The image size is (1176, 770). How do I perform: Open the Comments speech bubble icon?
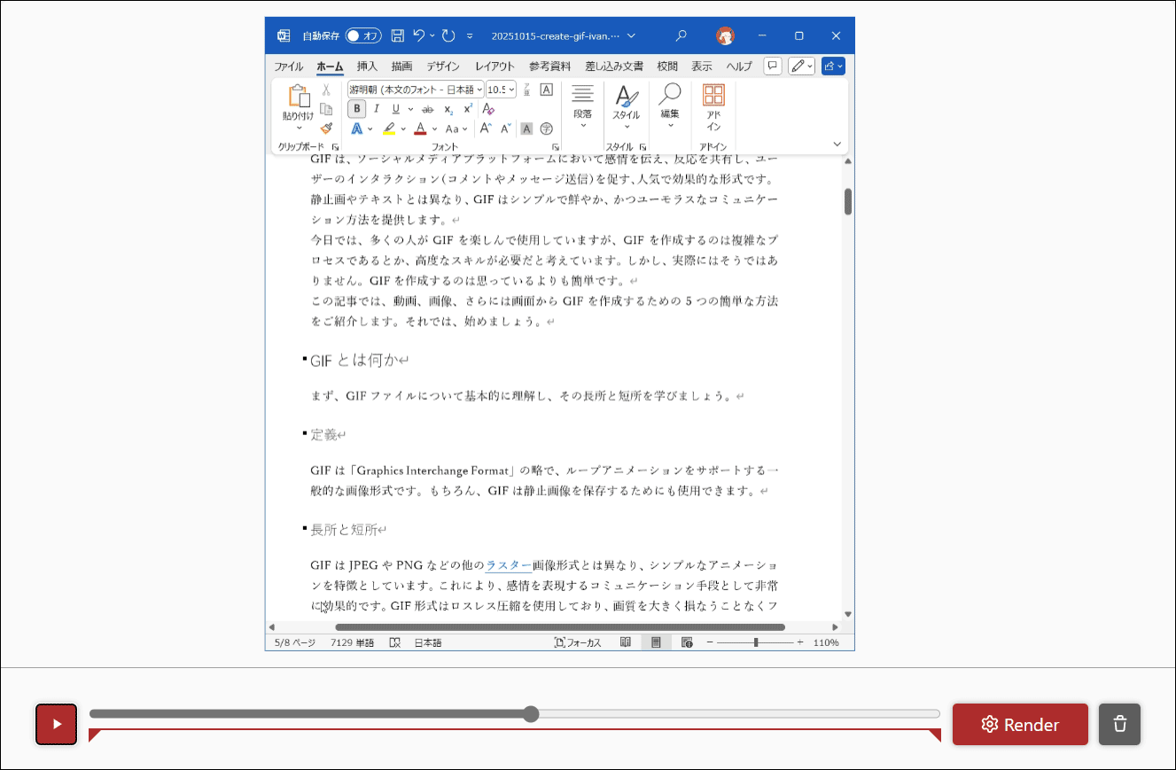(x=773, y=66)
